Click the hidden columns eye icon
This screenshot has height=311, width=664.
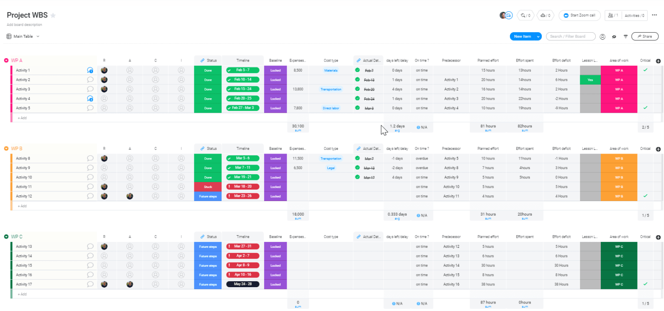tap(614, 37)
